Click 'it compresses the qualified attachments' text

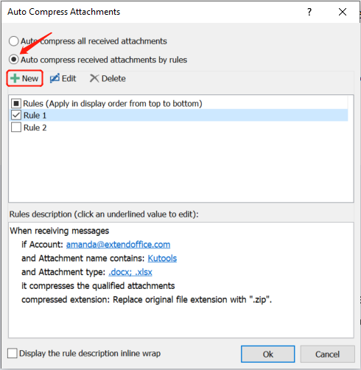(x=98, y=286)
